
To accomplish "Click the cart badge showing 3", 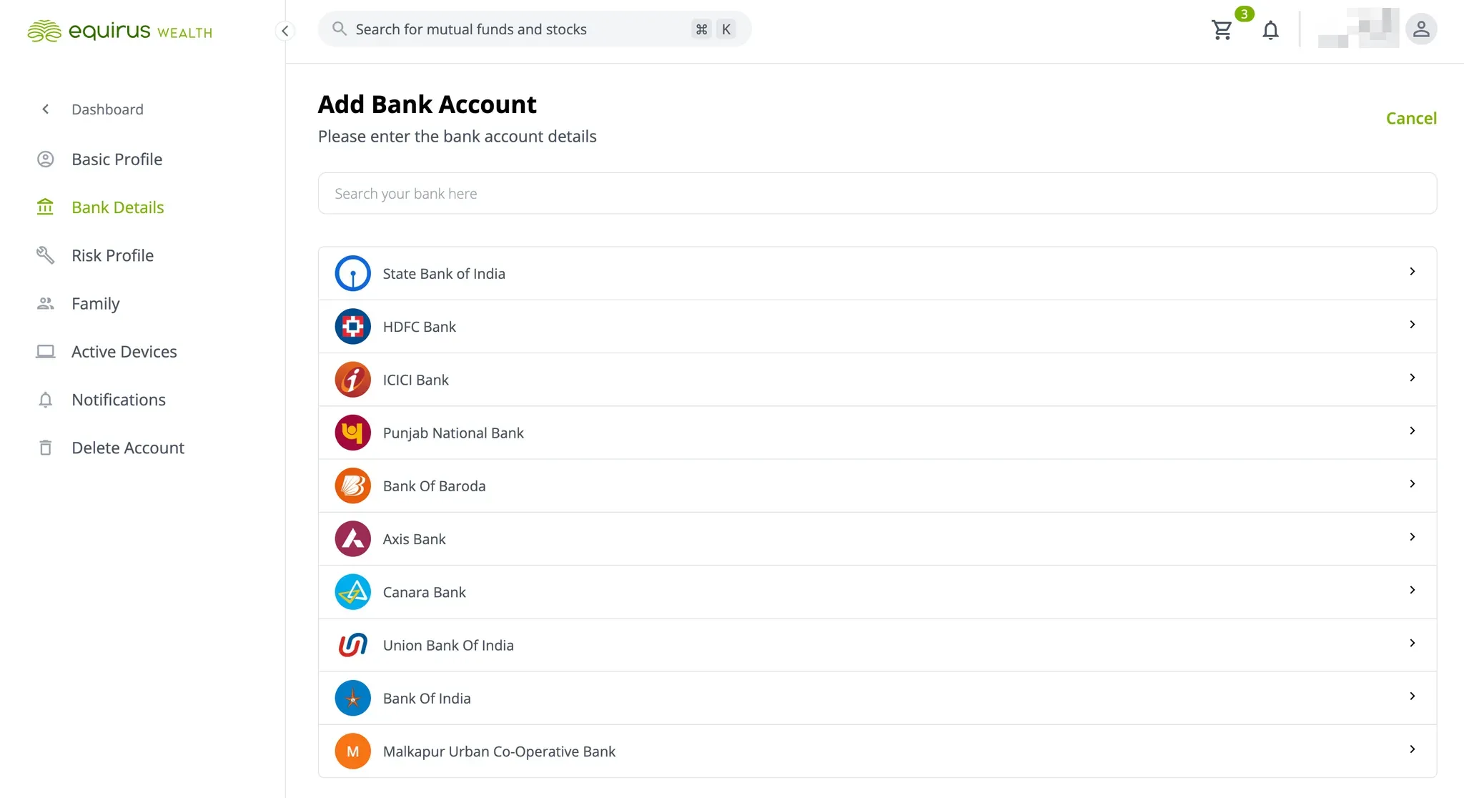I will (1244, 14).
